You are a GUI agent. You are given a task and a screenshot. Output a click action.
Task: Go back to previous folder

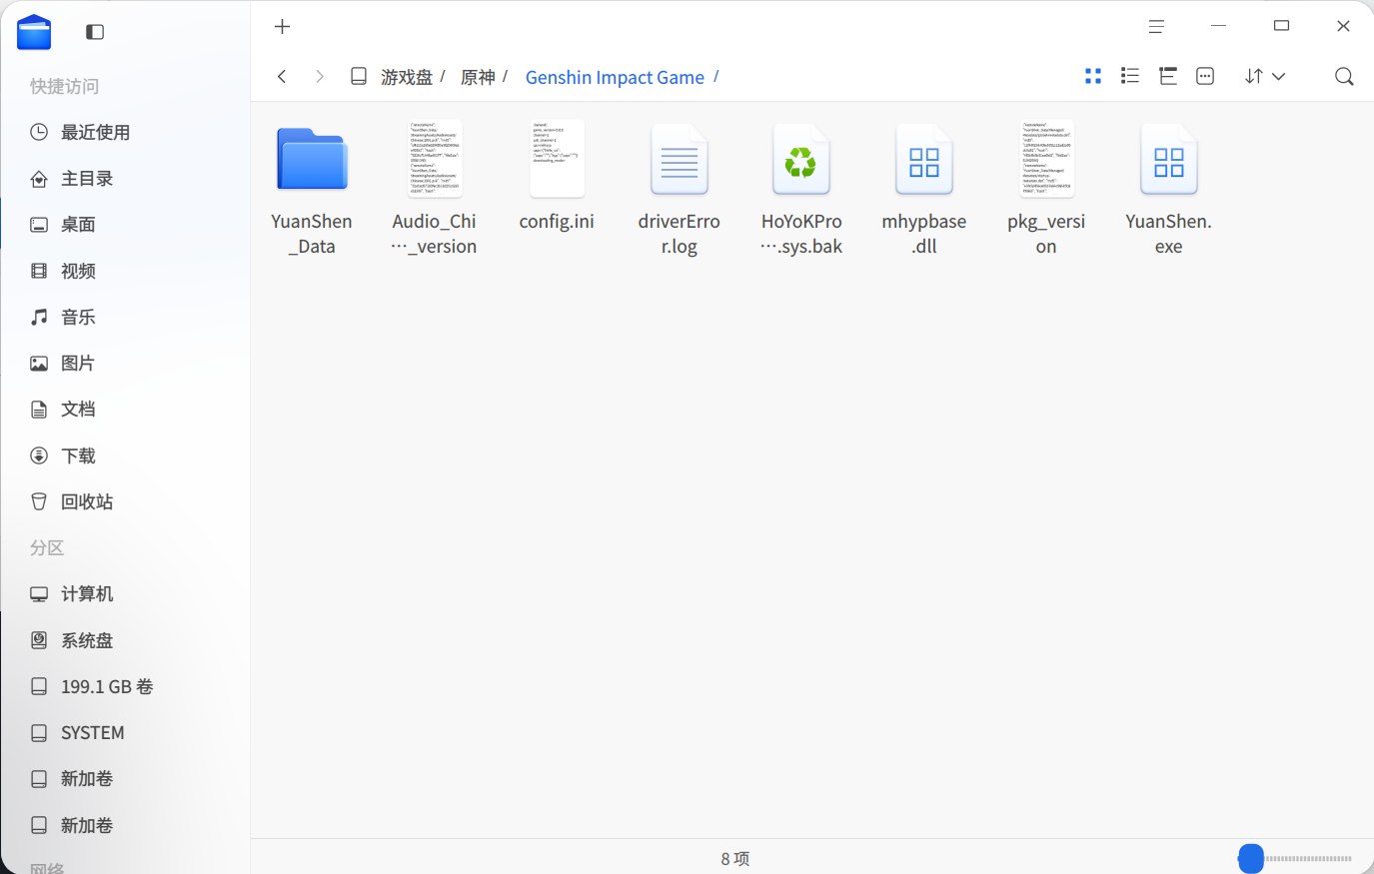click(x=282, y=77)
